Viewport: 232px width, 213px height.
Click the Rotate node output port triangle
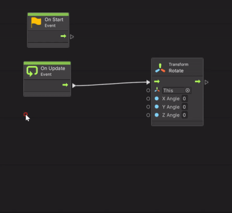pyautogui.click(x=206, y=83)
